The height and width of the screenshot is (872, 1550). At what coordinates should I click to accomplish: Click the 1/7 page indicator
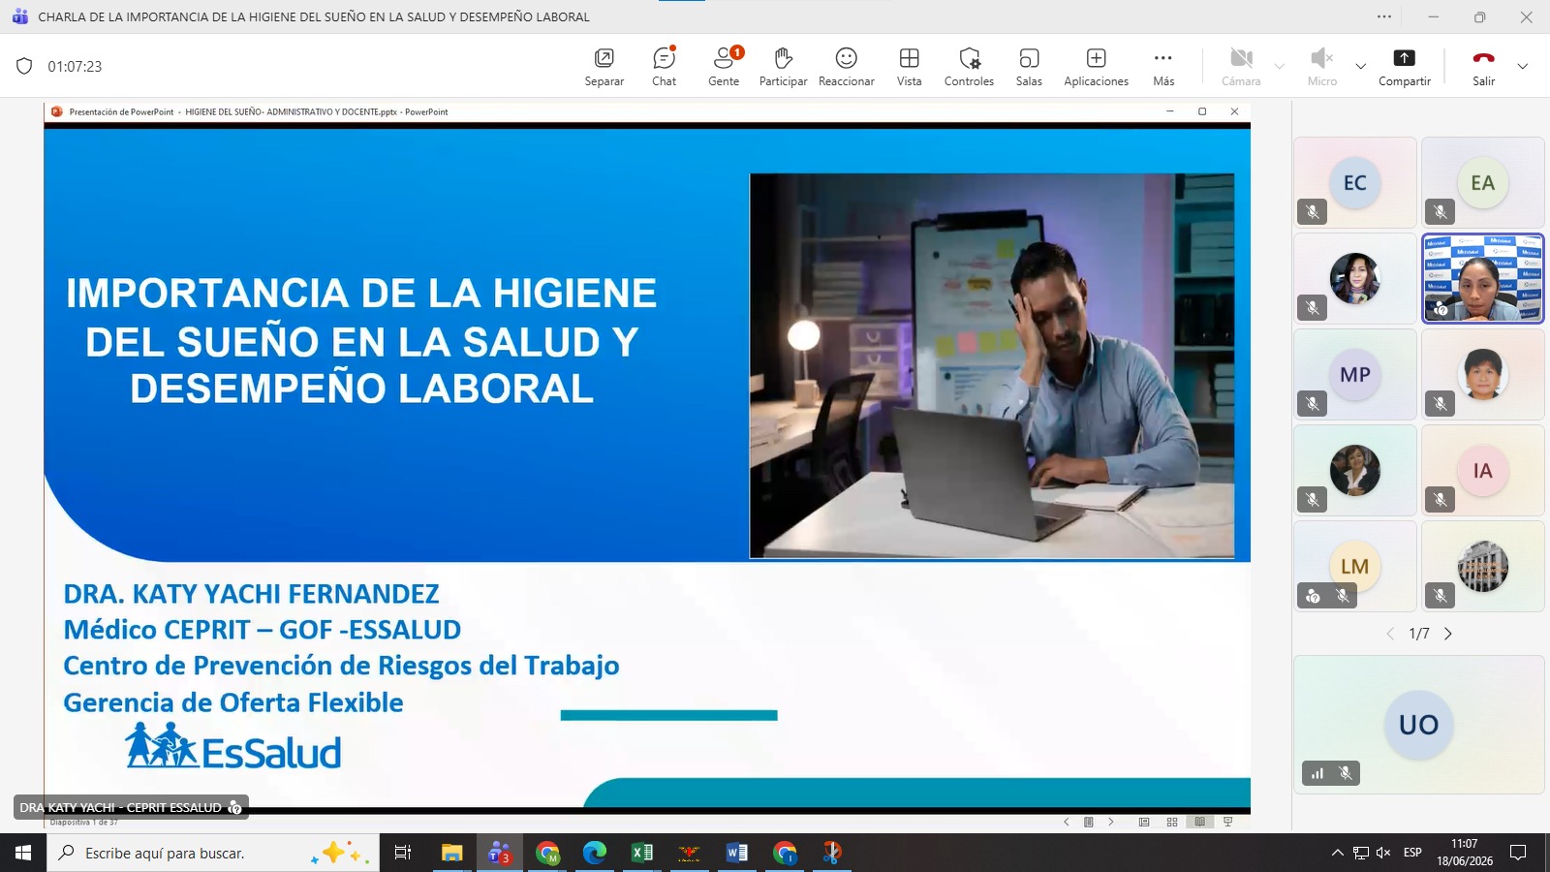(x=1419, y=634)
